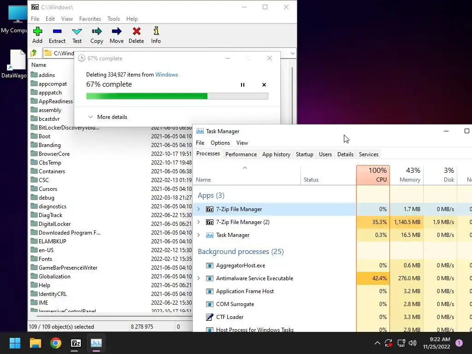This screenshot has height=354, width=472.
Task: Open the notification badge icon
Action: pos(459,343)
